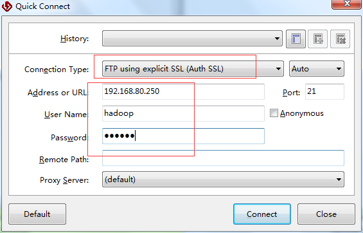This screenshot has width=363, height=233.
Task: Click the History label
Action: 75,38
